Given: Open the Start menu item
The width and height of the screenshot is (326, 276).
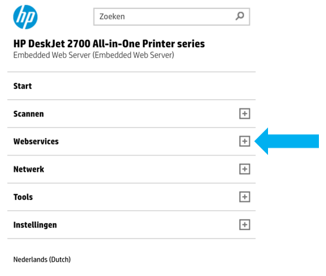Looking at the screenshot, I should 23,86.
